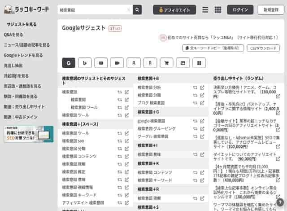Open 関連：売り出し中サイト in sidebar

point(24,106)
